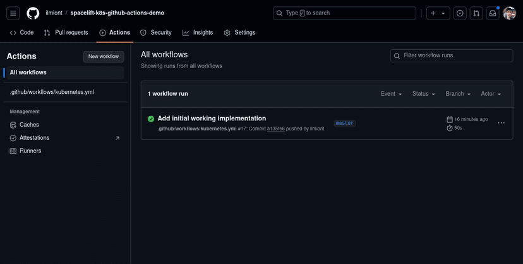Open the Settings tab
523x264 pixels.
(x=239, y=32)
